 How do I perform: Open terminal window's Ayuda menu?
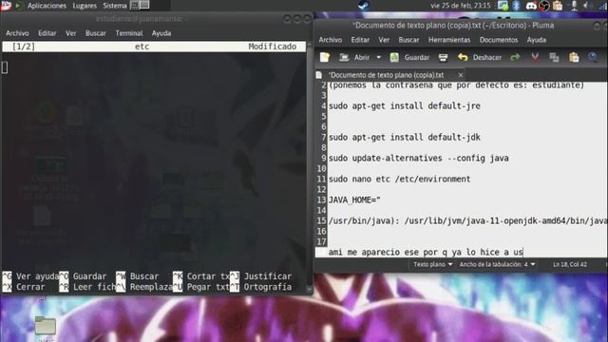point(161,33)
